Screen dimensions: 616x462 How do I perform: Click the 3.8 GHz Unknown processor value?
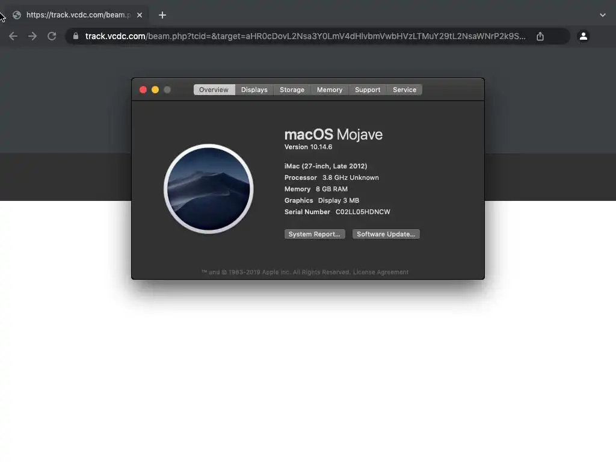pos(351,177)
